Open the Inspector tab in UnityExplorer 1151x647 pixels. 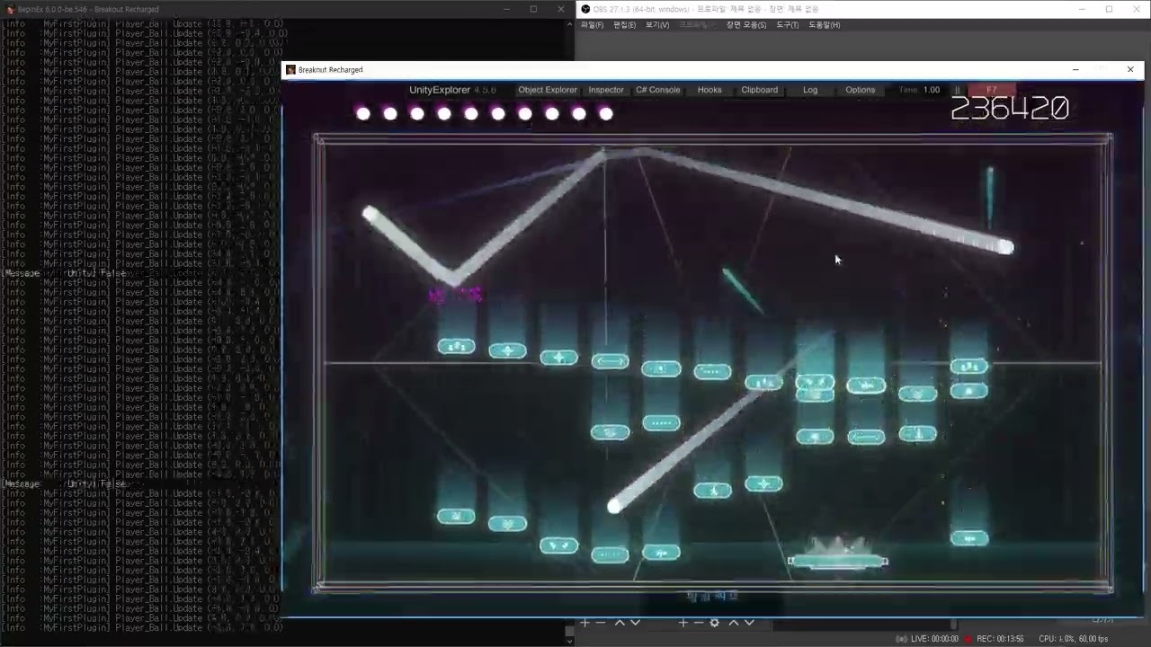pos(606,90)
